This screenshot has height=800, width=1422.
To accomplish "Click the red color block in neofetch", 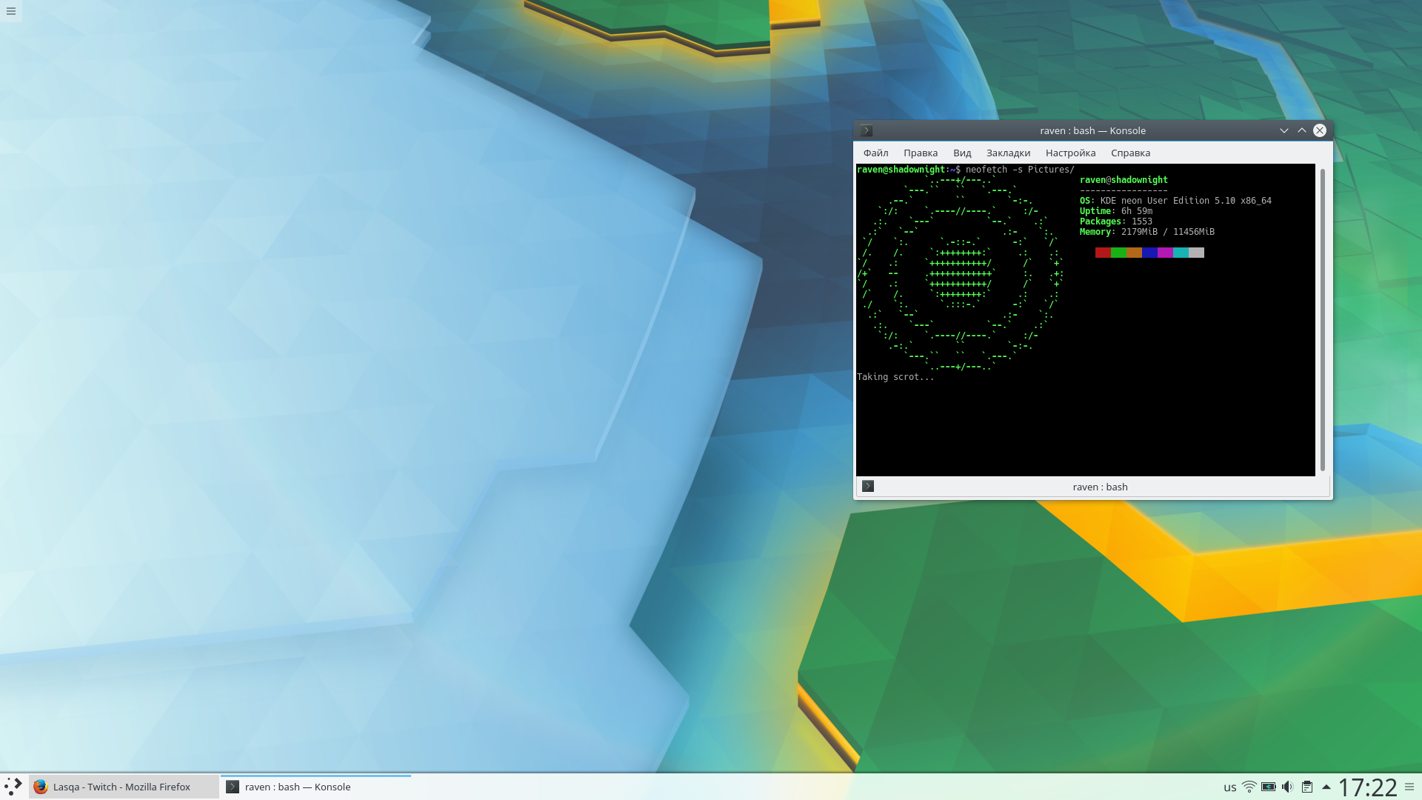I will tap(1103, 253).
